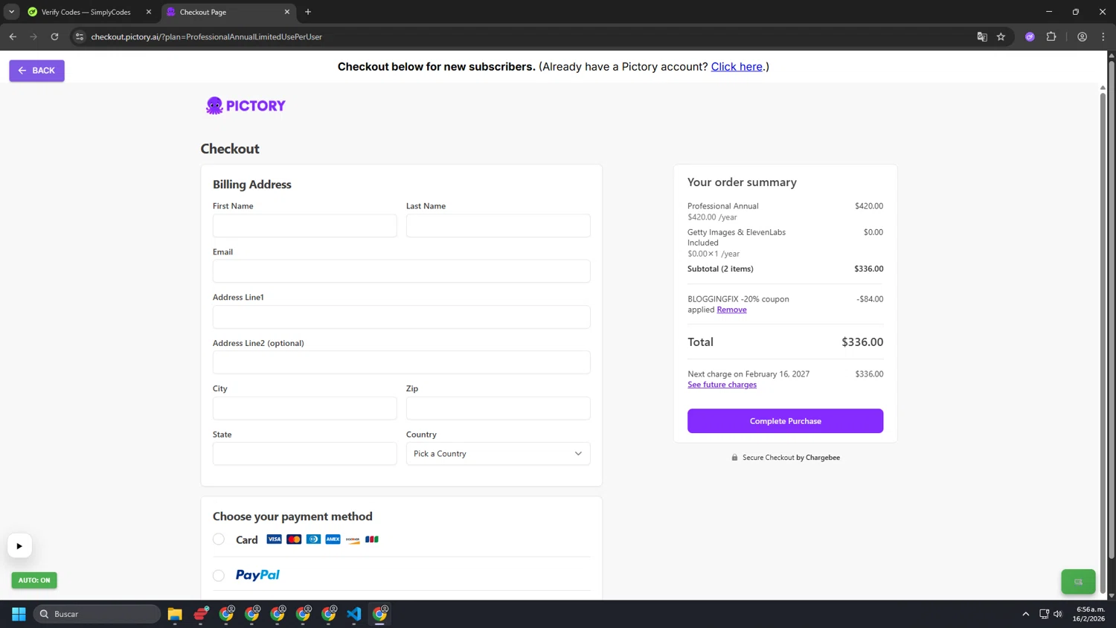Screen dimensions: 1116x628
Task: Click the Windows taskbar Buscar search box
Action: pyautogui.click(x=97, y=614)
